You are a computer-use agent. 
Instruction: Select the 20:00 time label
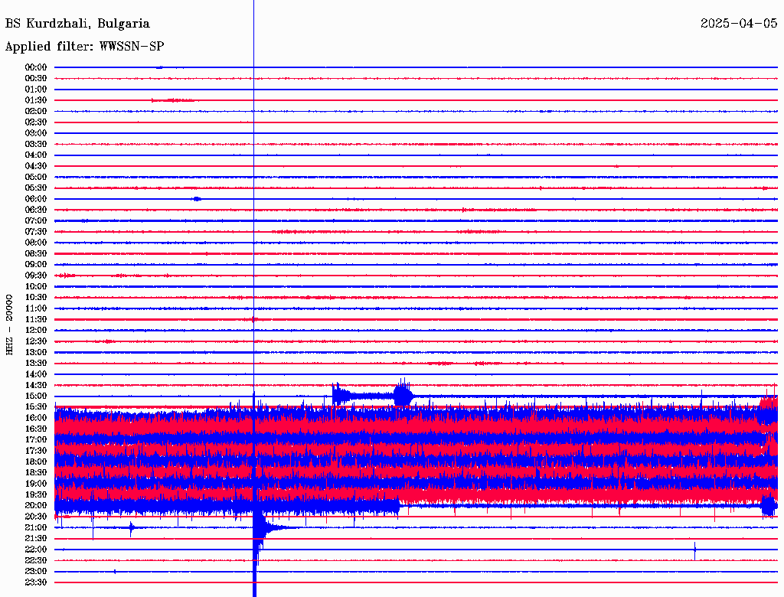(x=36, y=505)
